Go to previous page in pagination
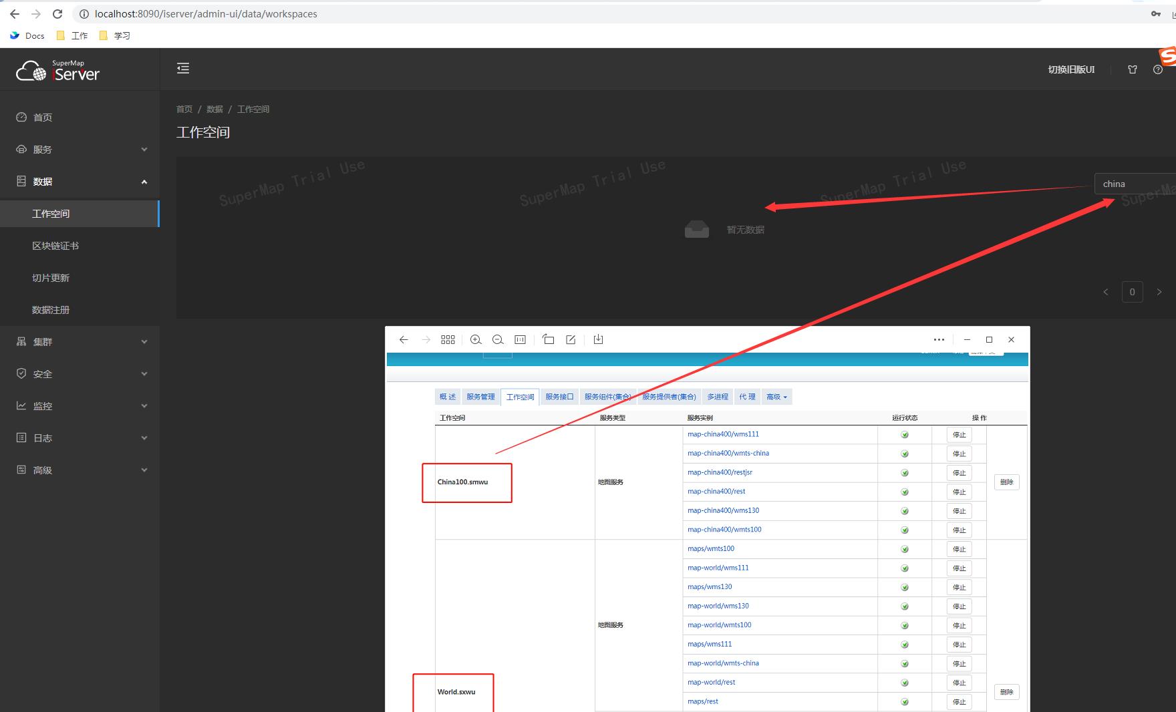This screenshot has height=712, width=1176. coord(1106,292)
